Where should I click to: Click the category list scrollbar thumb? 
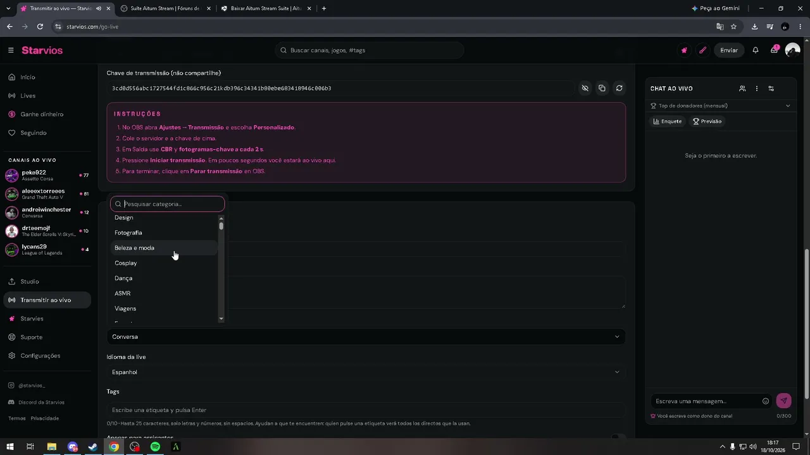point(221,226)
